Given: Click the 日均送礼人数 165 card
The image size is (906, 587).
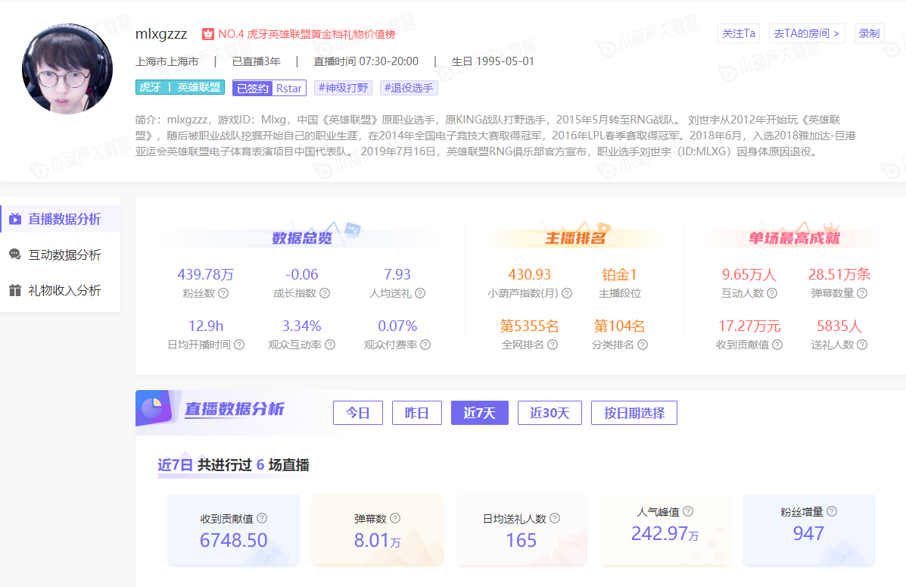Looking at the screenshot, I should (521, 529).
